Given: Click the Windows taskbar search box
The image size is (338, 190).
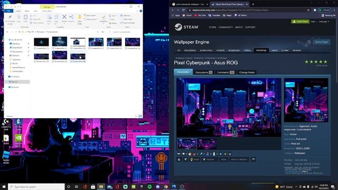Looking at the screenshot, I should [36, 186].
